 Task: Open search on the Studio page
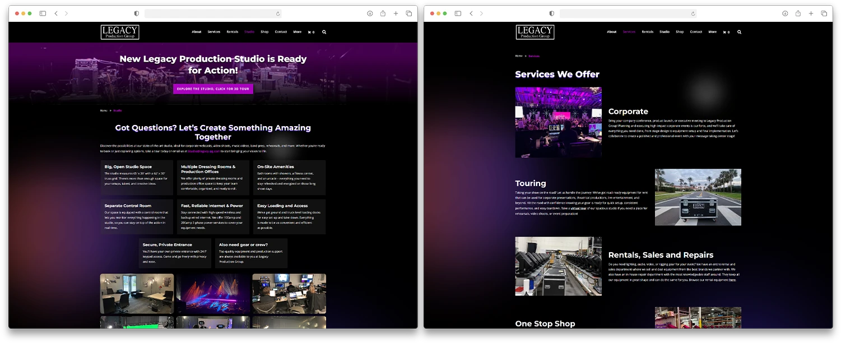(x=324, y=32)
